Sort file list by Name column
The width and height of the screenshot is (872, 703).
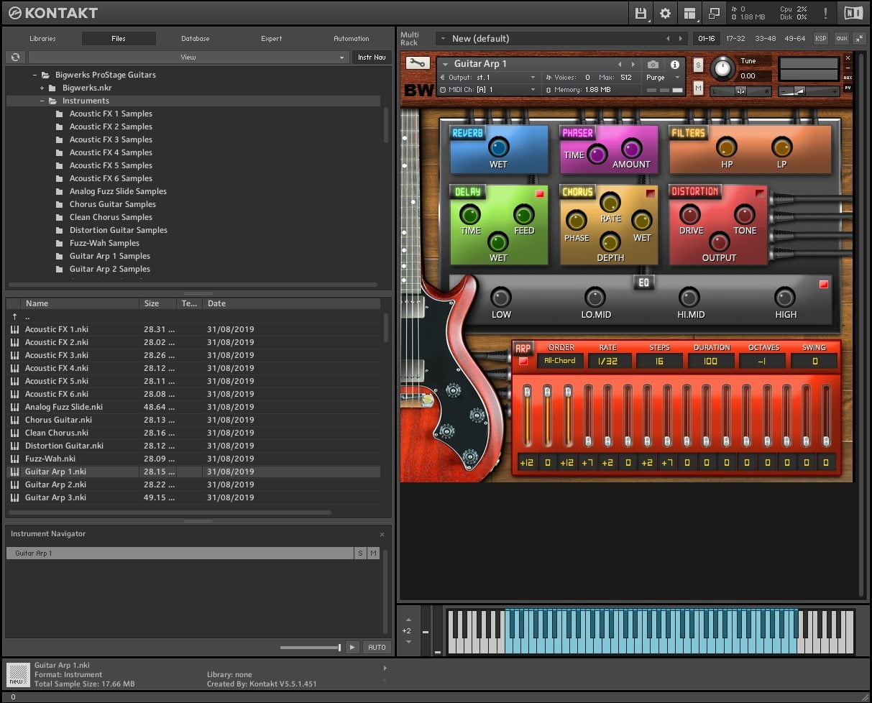click(x=79, y=303)
